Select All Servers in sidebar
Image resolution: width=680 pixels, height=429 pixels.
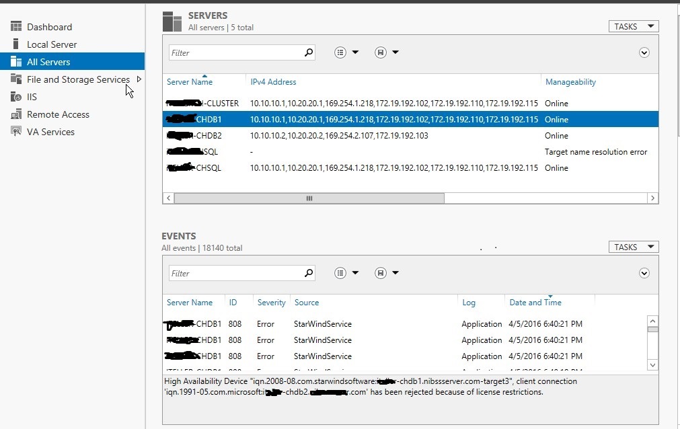[x=72, y=62]
